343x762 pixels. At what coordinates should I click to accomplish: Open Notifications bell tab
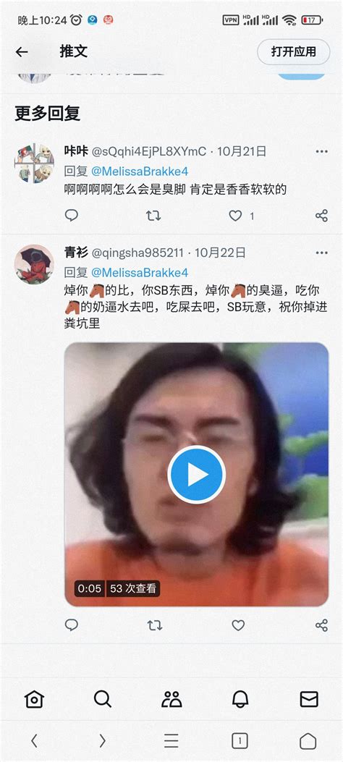point(240,699)
